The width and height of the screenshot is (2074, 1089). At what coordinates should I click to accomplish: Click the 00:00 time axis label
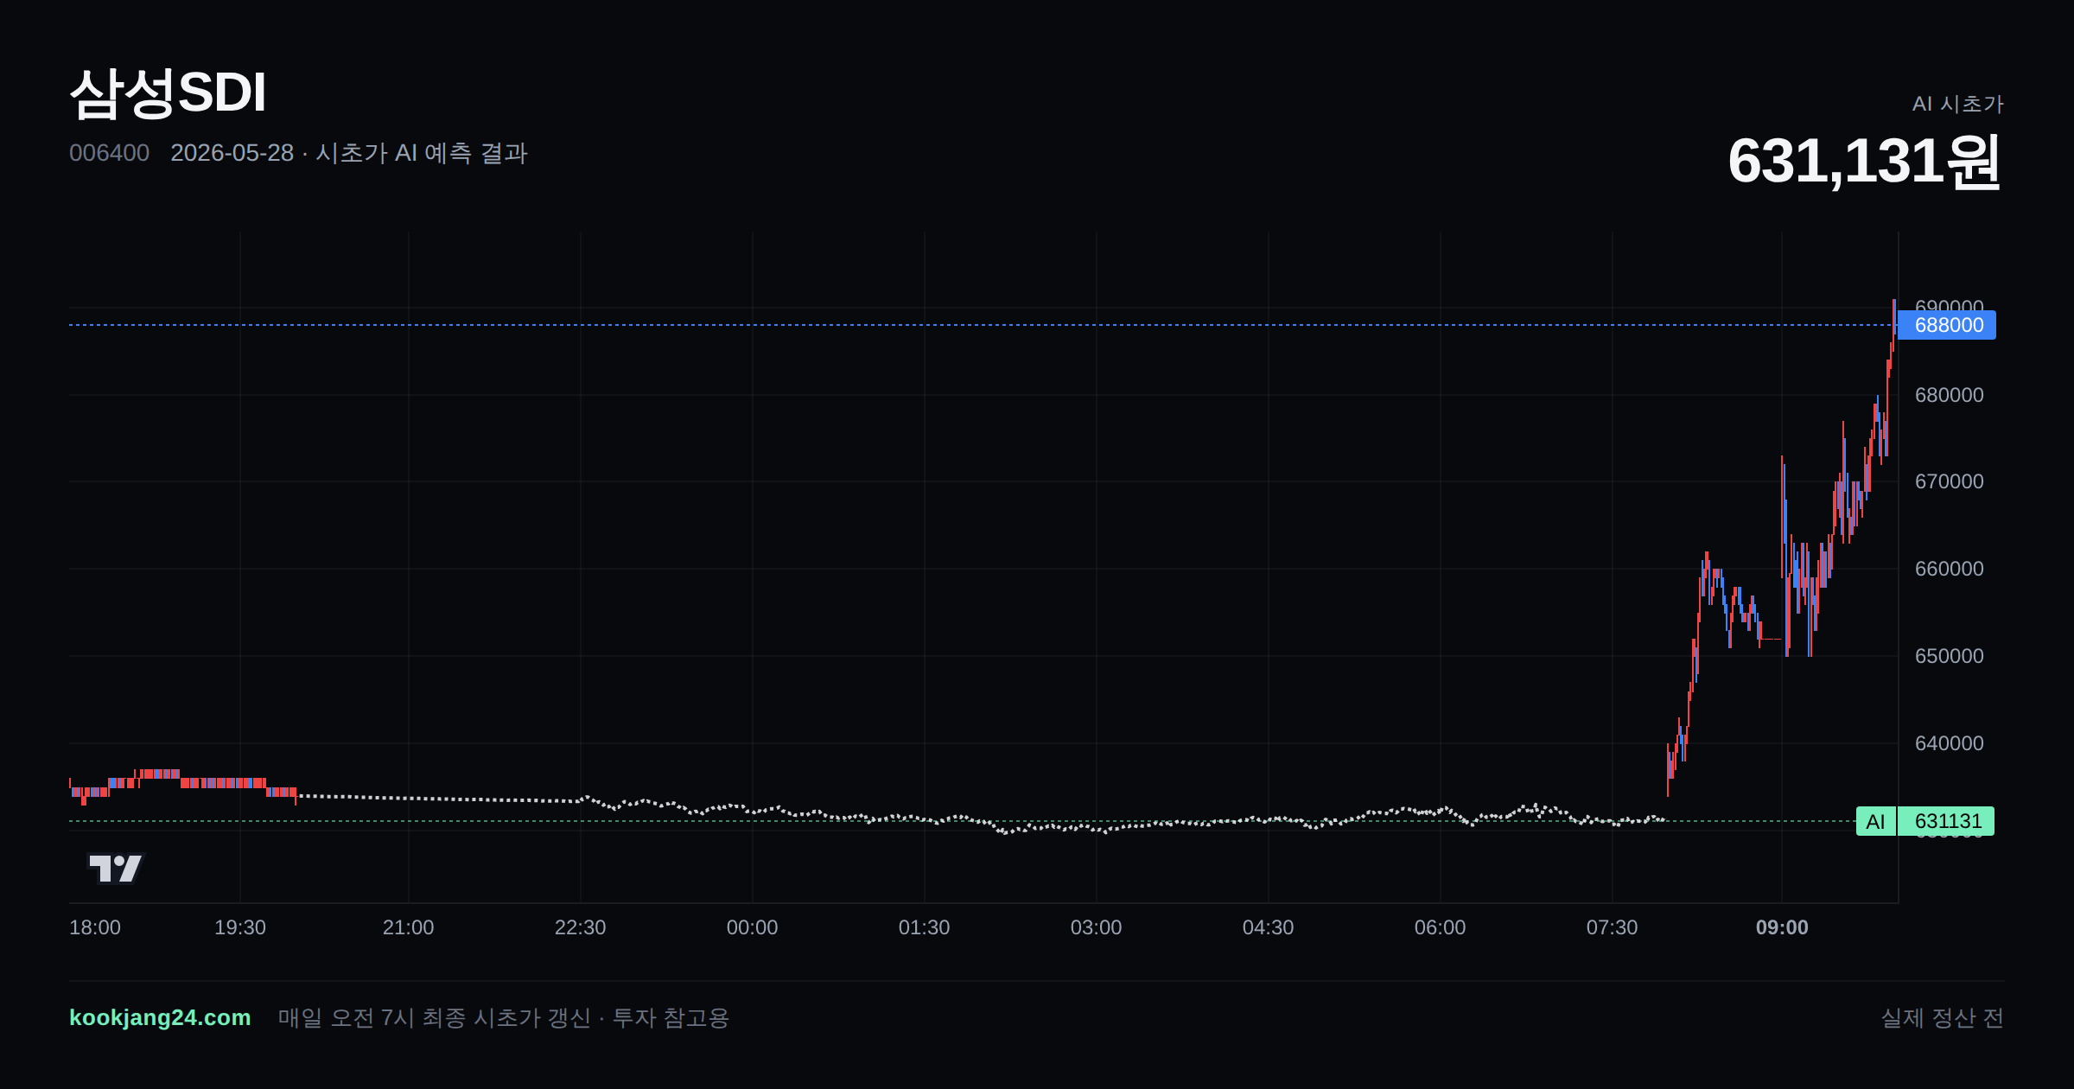[753, 927]
